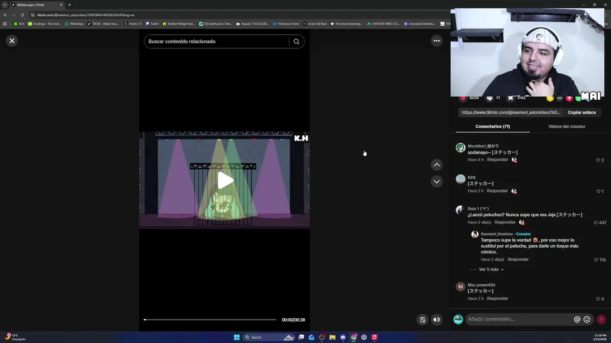611x343 pixels.
Task: Open ChatGPT app from the taskbar
Action: [x=364, y=337]
